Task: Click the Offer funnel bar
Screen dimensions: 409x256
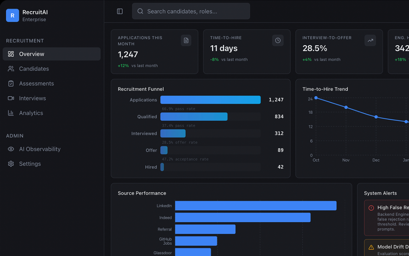Action: pos(164,150)
